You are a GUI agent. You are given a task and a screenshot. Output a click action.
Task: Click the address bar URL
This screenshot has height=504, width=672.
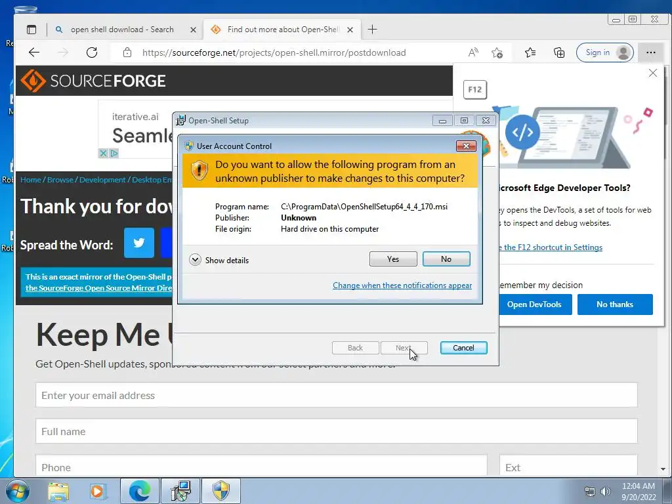[274, 52]
